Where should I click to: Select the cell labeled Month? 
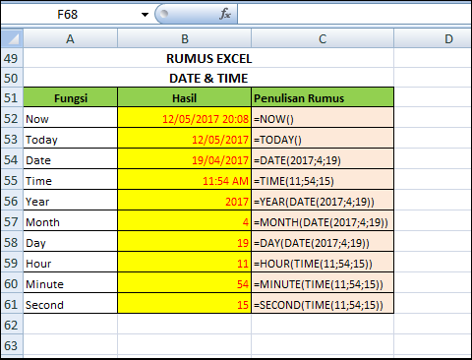tap(70, 221)
